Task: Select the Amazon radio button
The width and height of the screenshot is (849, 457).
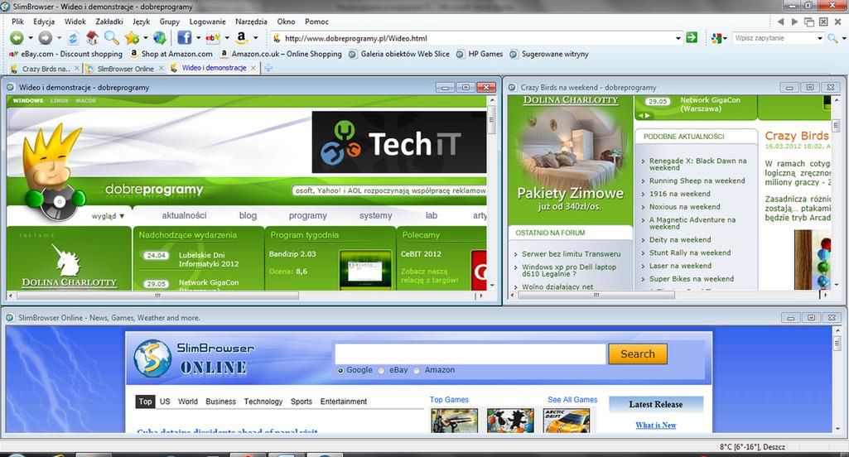Action: pyautogui.click(x=417, y=370)
